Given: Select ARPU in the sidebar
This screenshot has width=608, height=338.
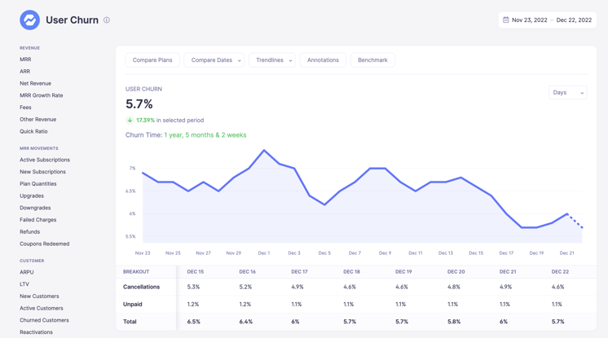Looking at the screenshot, I should tap(27, 272).
